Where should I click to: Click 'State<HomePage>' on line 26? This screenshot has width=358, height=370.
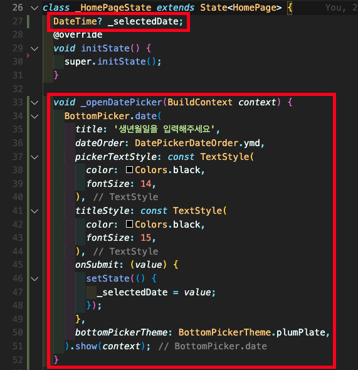point(241,8)
